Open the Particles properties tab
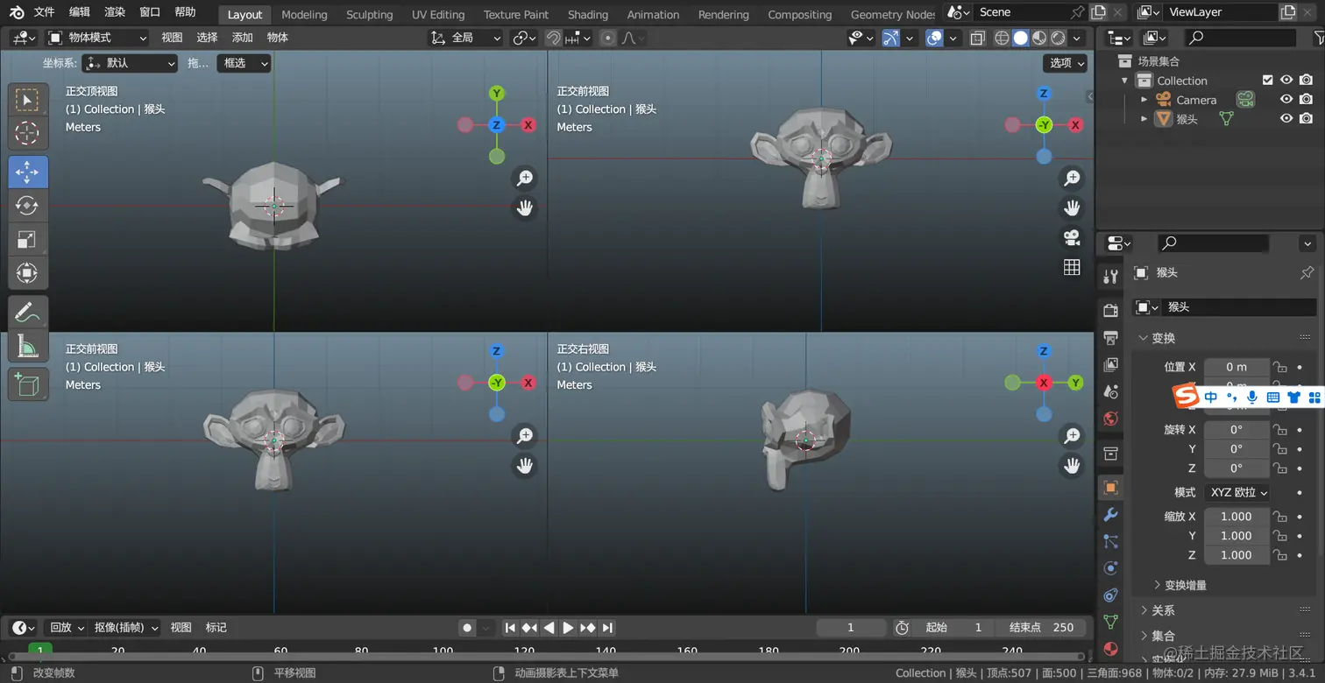1325x683 pixels. point(1110,541)
